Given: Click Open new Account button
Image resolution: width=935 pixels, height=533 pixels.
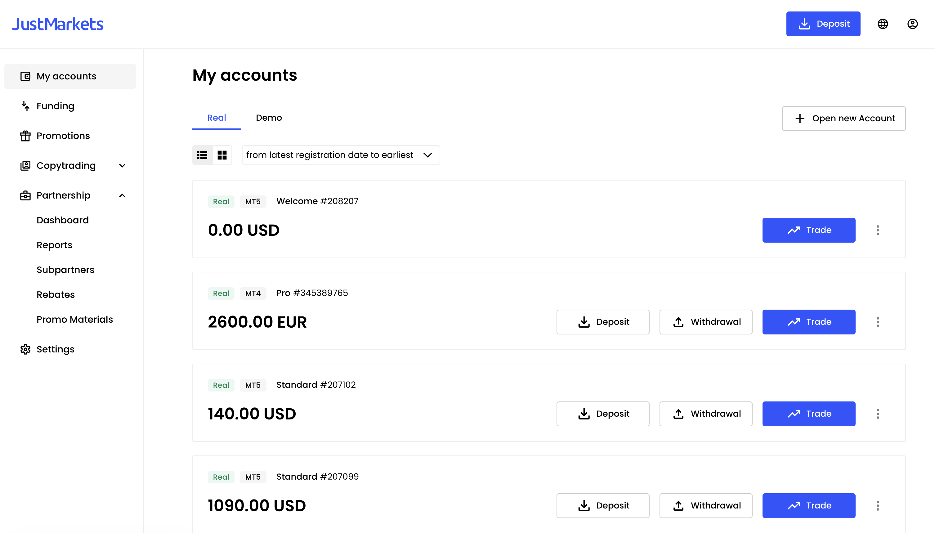Looking at the screenshot, I should [x=843, y=118].
